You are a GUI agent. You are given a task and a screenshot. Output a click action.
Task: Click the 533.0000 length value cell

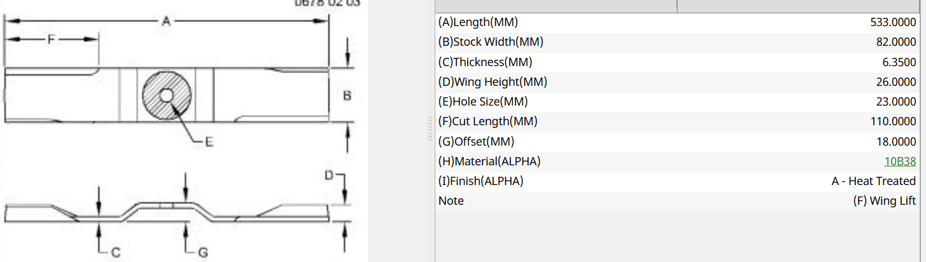[x=893, y=22]
